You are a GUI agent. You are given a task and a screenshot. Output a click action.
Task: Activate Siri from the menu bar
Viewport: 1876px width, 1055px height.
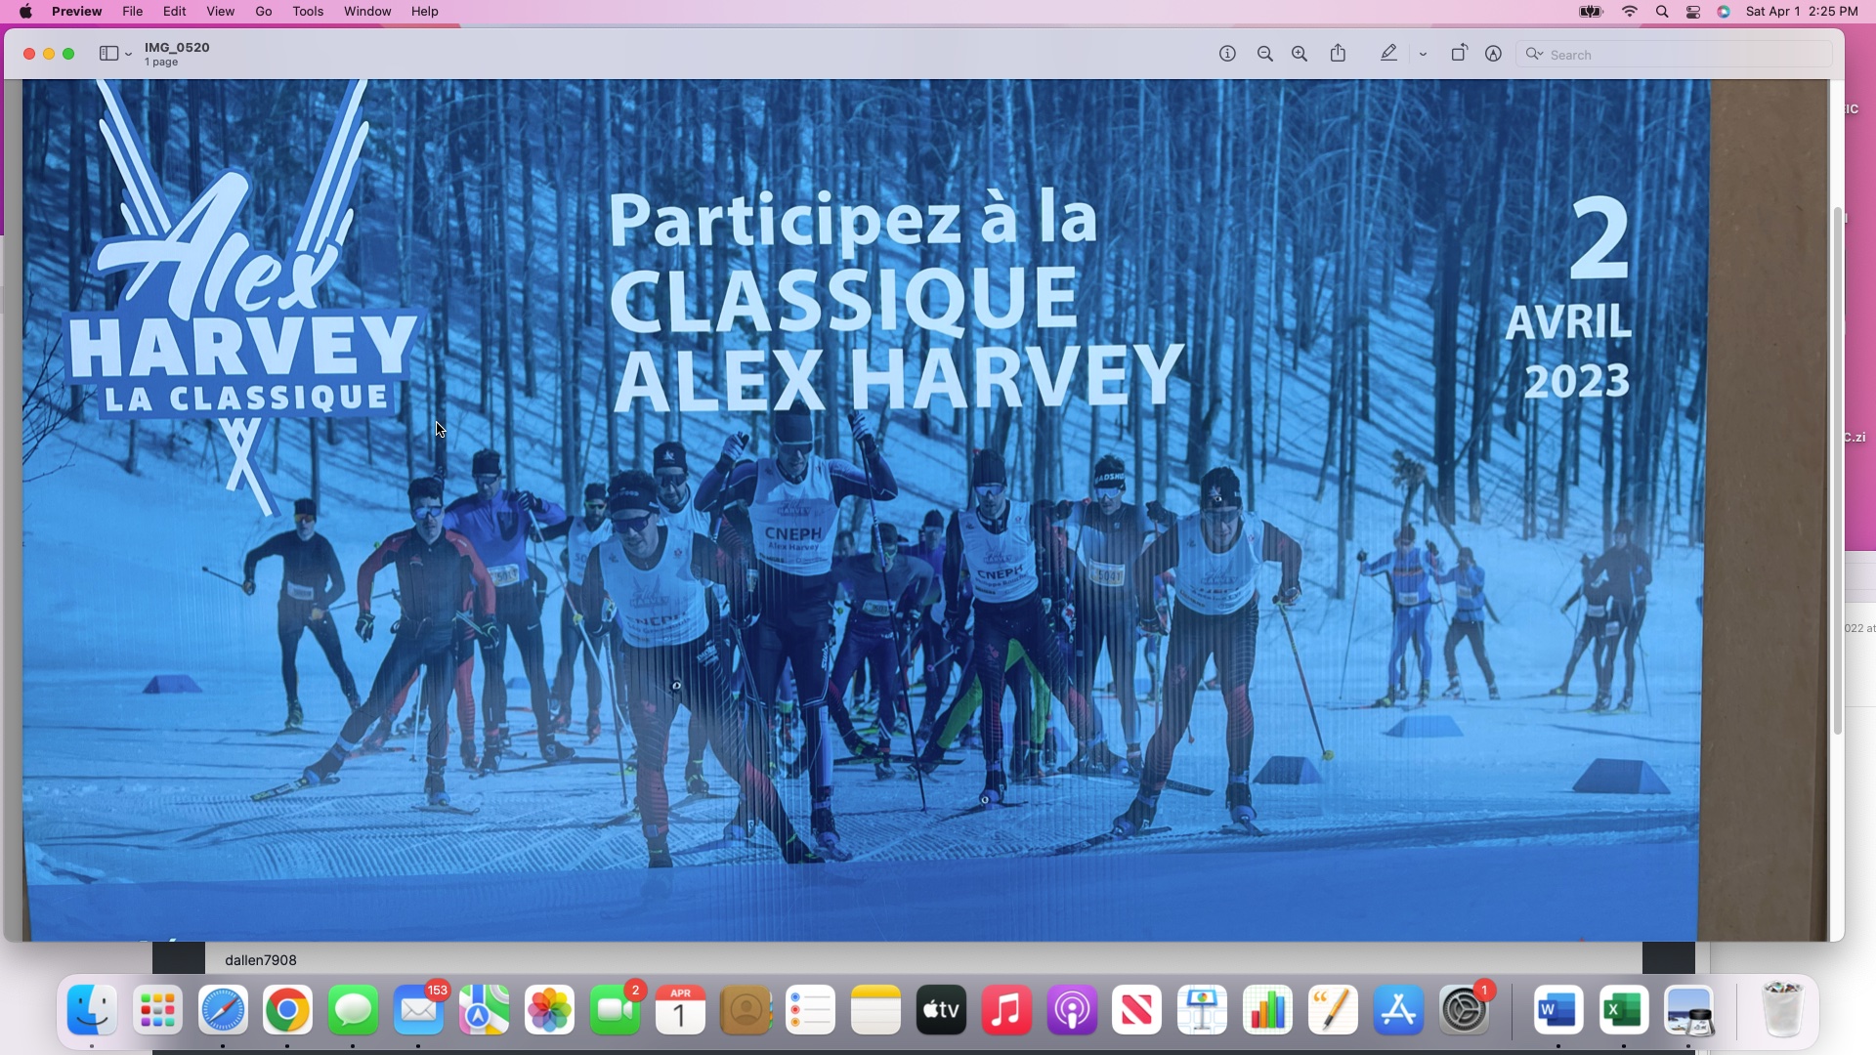click(x=1725, y=12)
